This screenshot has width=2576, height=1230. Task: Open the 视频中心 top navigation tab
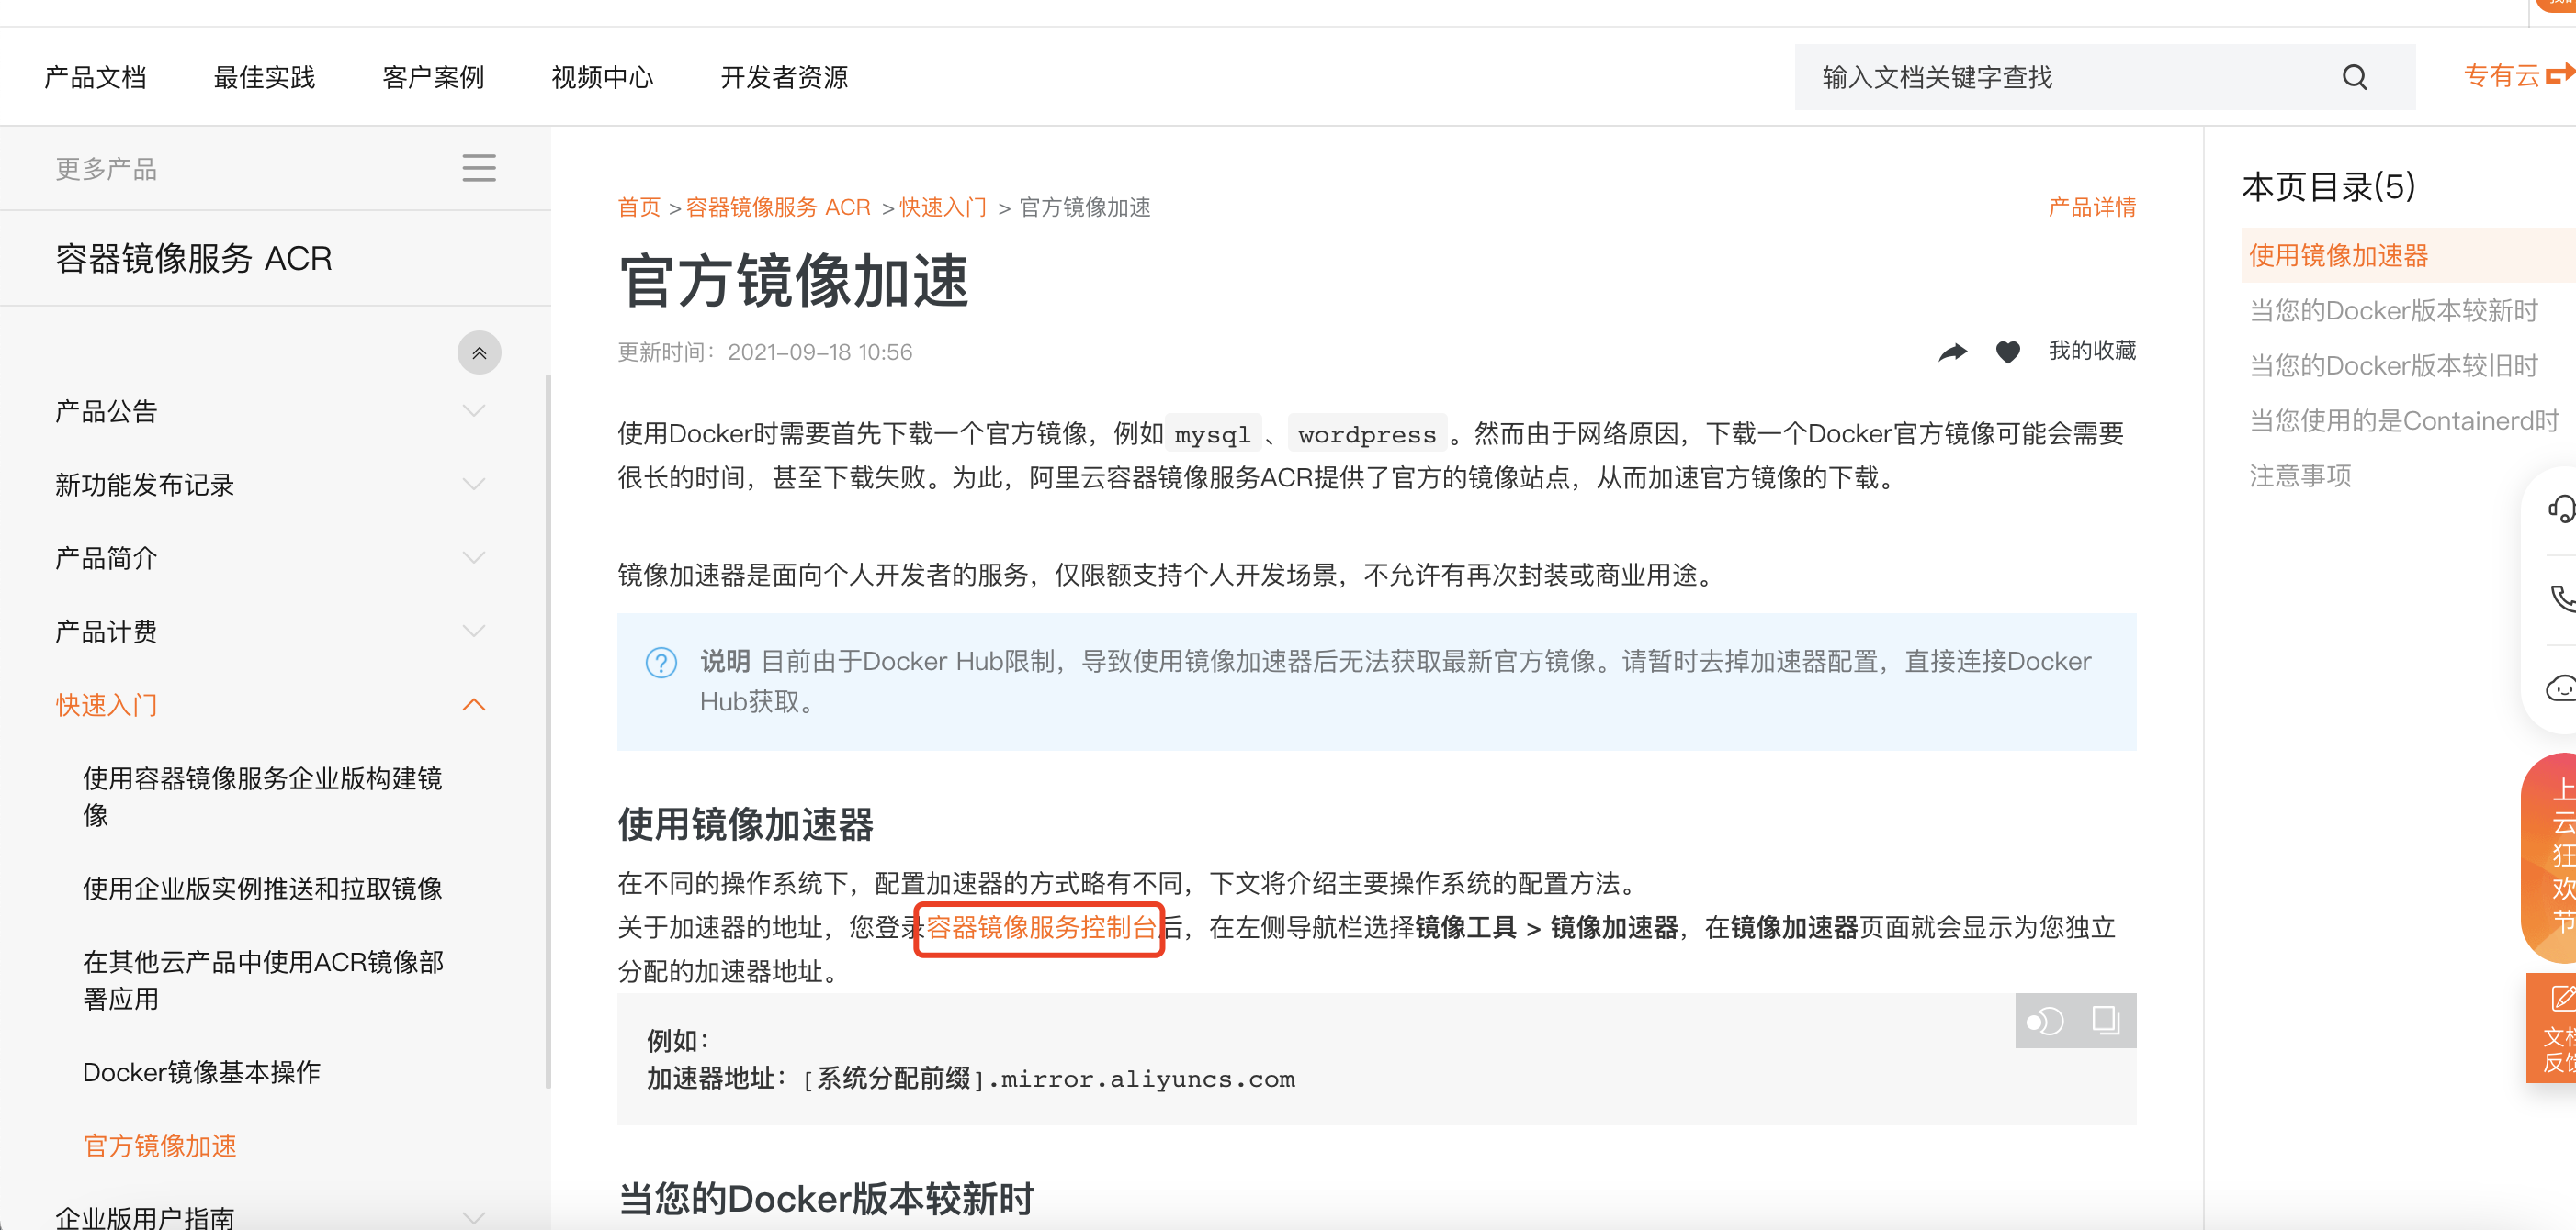[x=602, y=77]
